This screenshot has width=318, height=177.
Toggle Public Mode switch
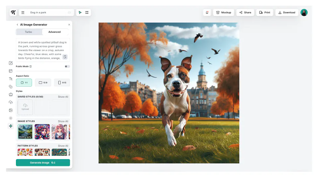67,66
